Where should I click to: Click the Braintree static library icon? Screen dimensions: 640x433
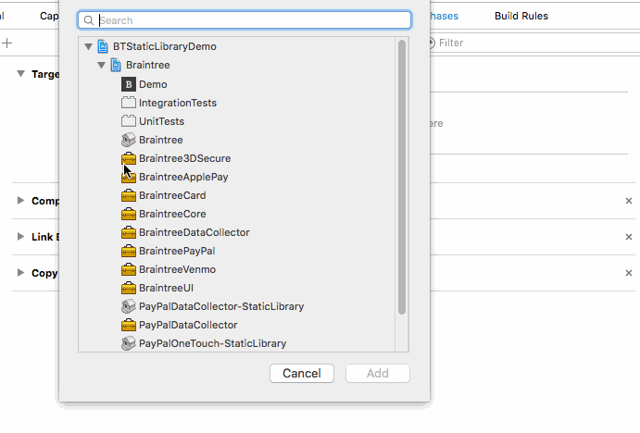(x=129, y=140)
